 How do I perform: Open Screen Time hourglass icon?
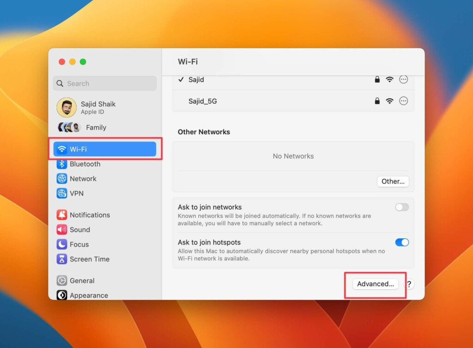[62, 259]
